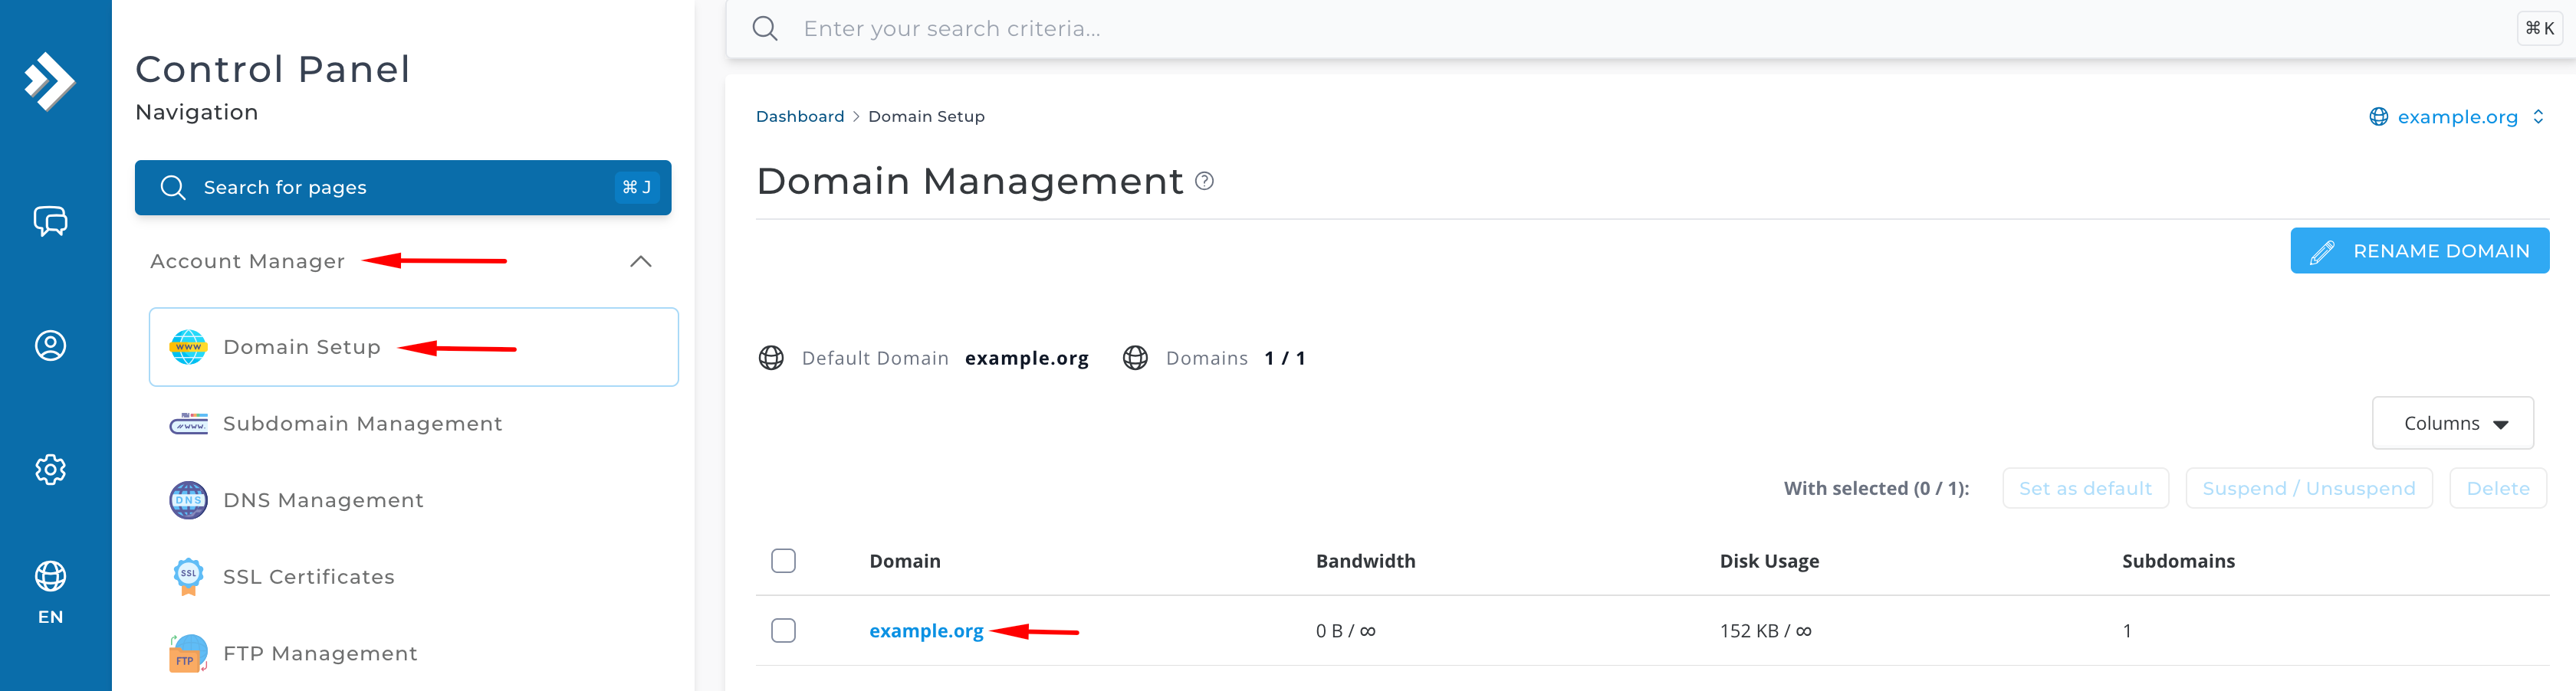The image size is (2576, 691).
Task: Select Domain Setup navigation item
Action: pyautogui.click(x=302, y=346)
